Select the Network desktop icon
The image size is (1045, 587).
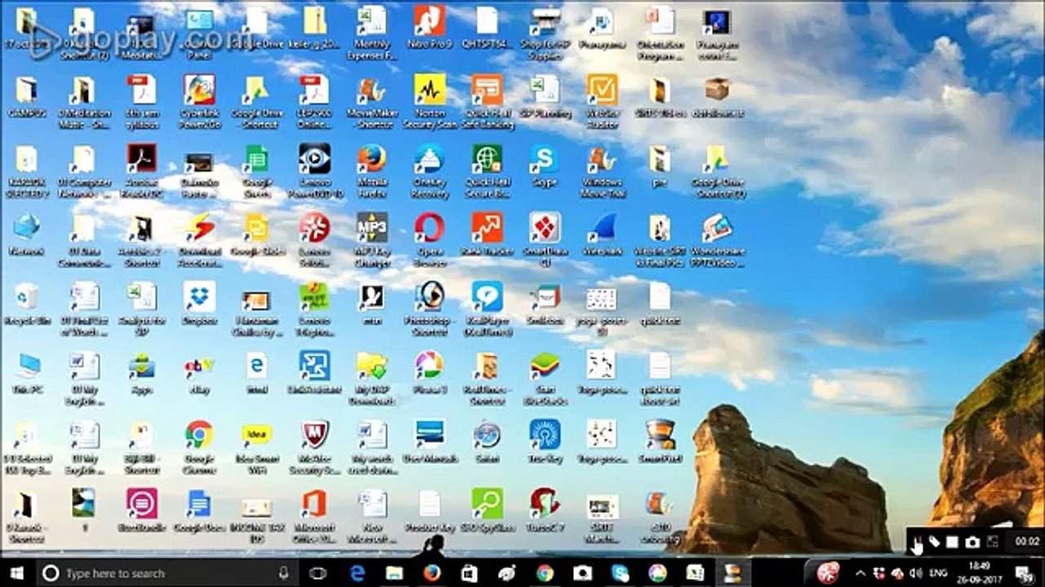click(x=27, y=235)
